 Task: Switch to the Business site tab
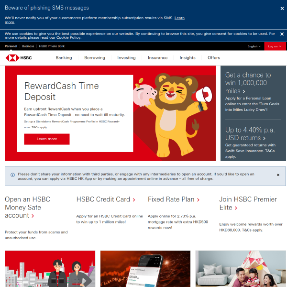28,46
